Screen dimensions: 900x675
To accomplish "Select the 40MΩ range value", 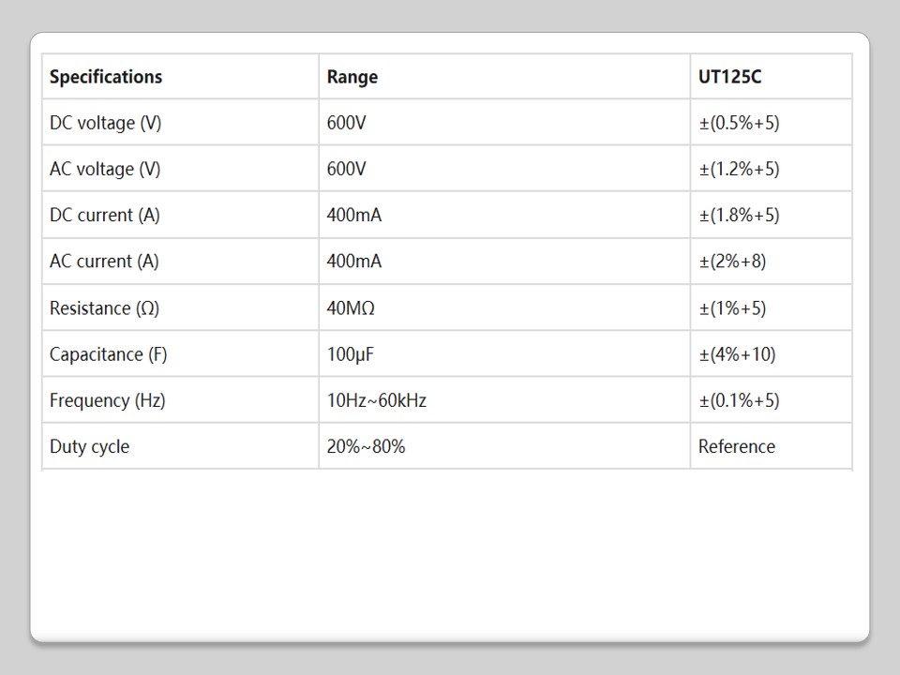I will click(351, 308).
